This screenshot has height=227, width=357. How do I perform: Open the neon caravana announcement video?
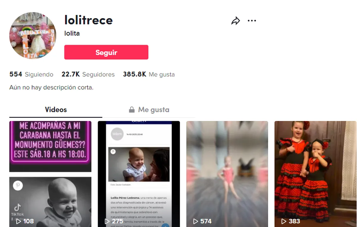(50, 146)
